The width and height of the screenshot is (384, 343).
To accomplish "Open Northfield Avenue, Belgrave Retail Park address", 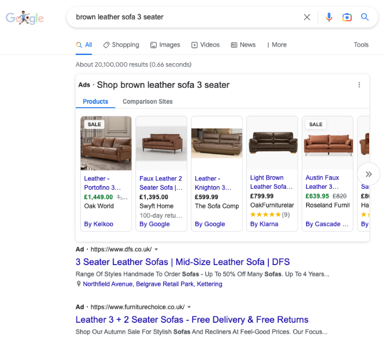I will [153, 284].
